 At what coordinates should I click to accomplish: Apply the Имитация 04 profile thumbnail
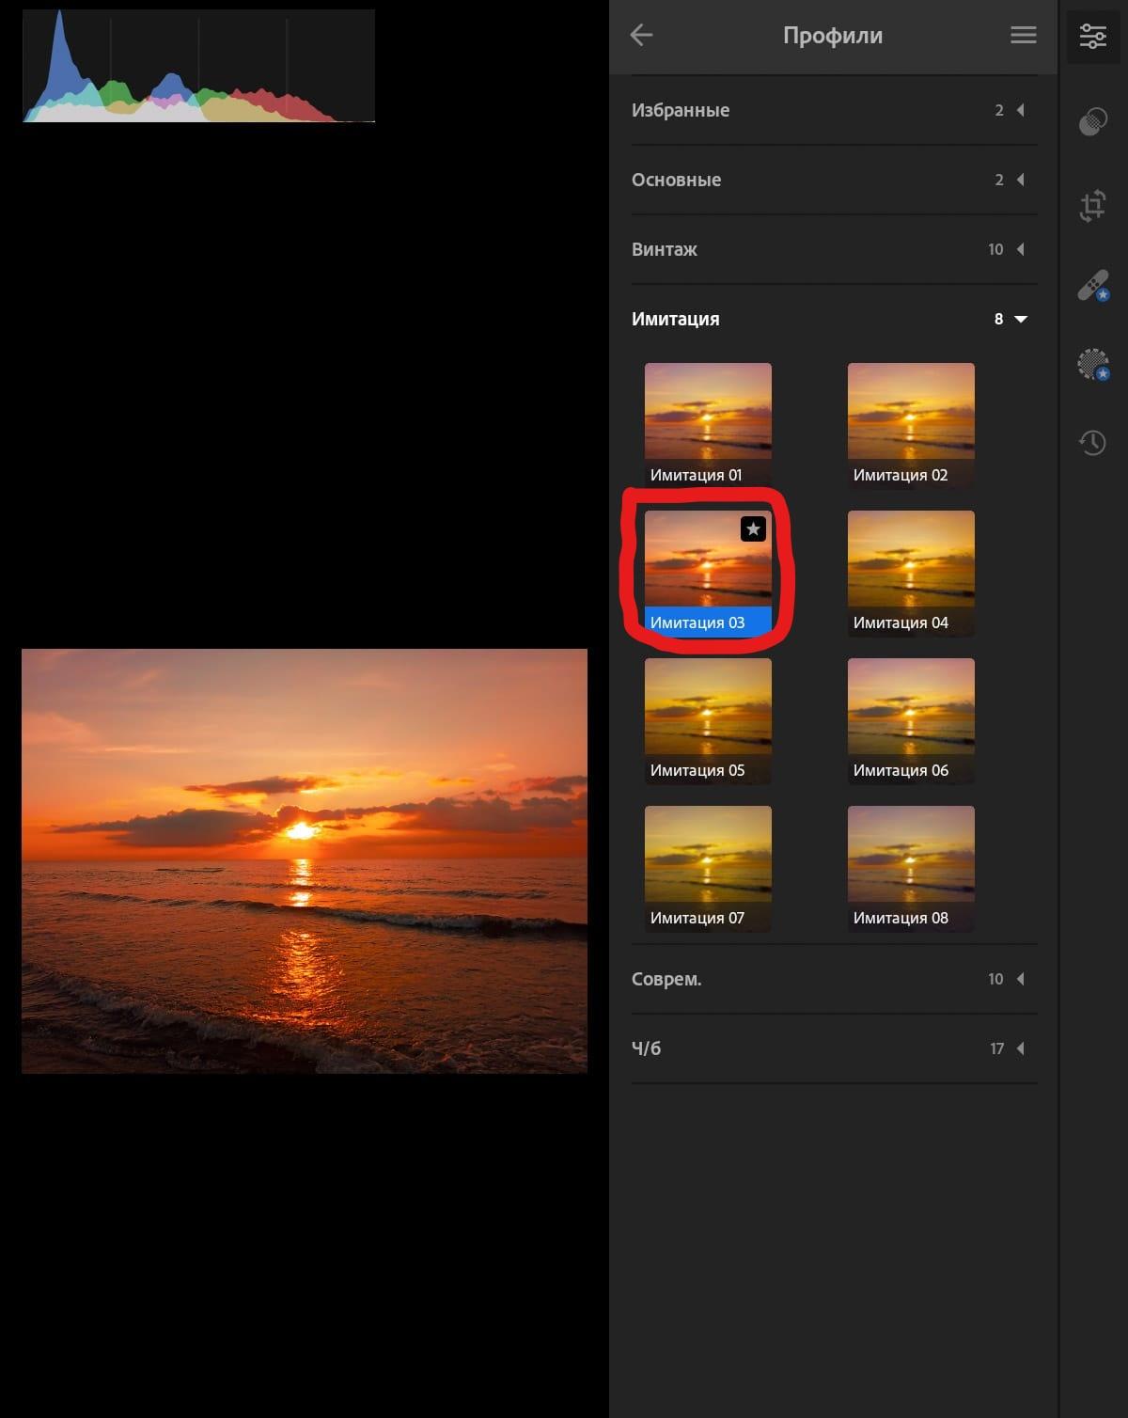911,574
